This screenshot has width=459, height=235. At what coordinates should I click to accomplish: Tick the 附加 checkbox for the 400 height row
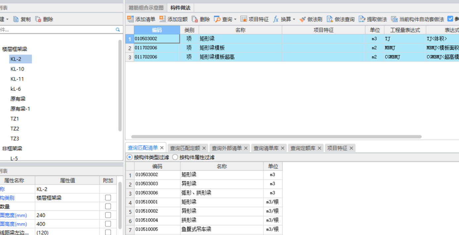pyautogui.click(x=108, y=224)
